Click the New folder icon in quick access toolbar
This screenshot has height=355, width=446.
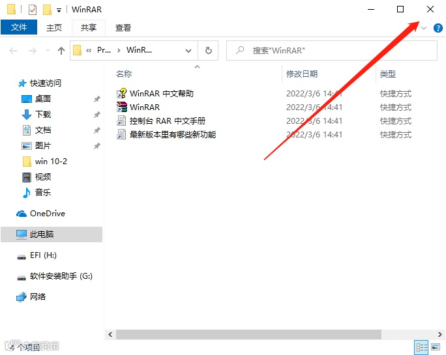[x=47, y=9]
